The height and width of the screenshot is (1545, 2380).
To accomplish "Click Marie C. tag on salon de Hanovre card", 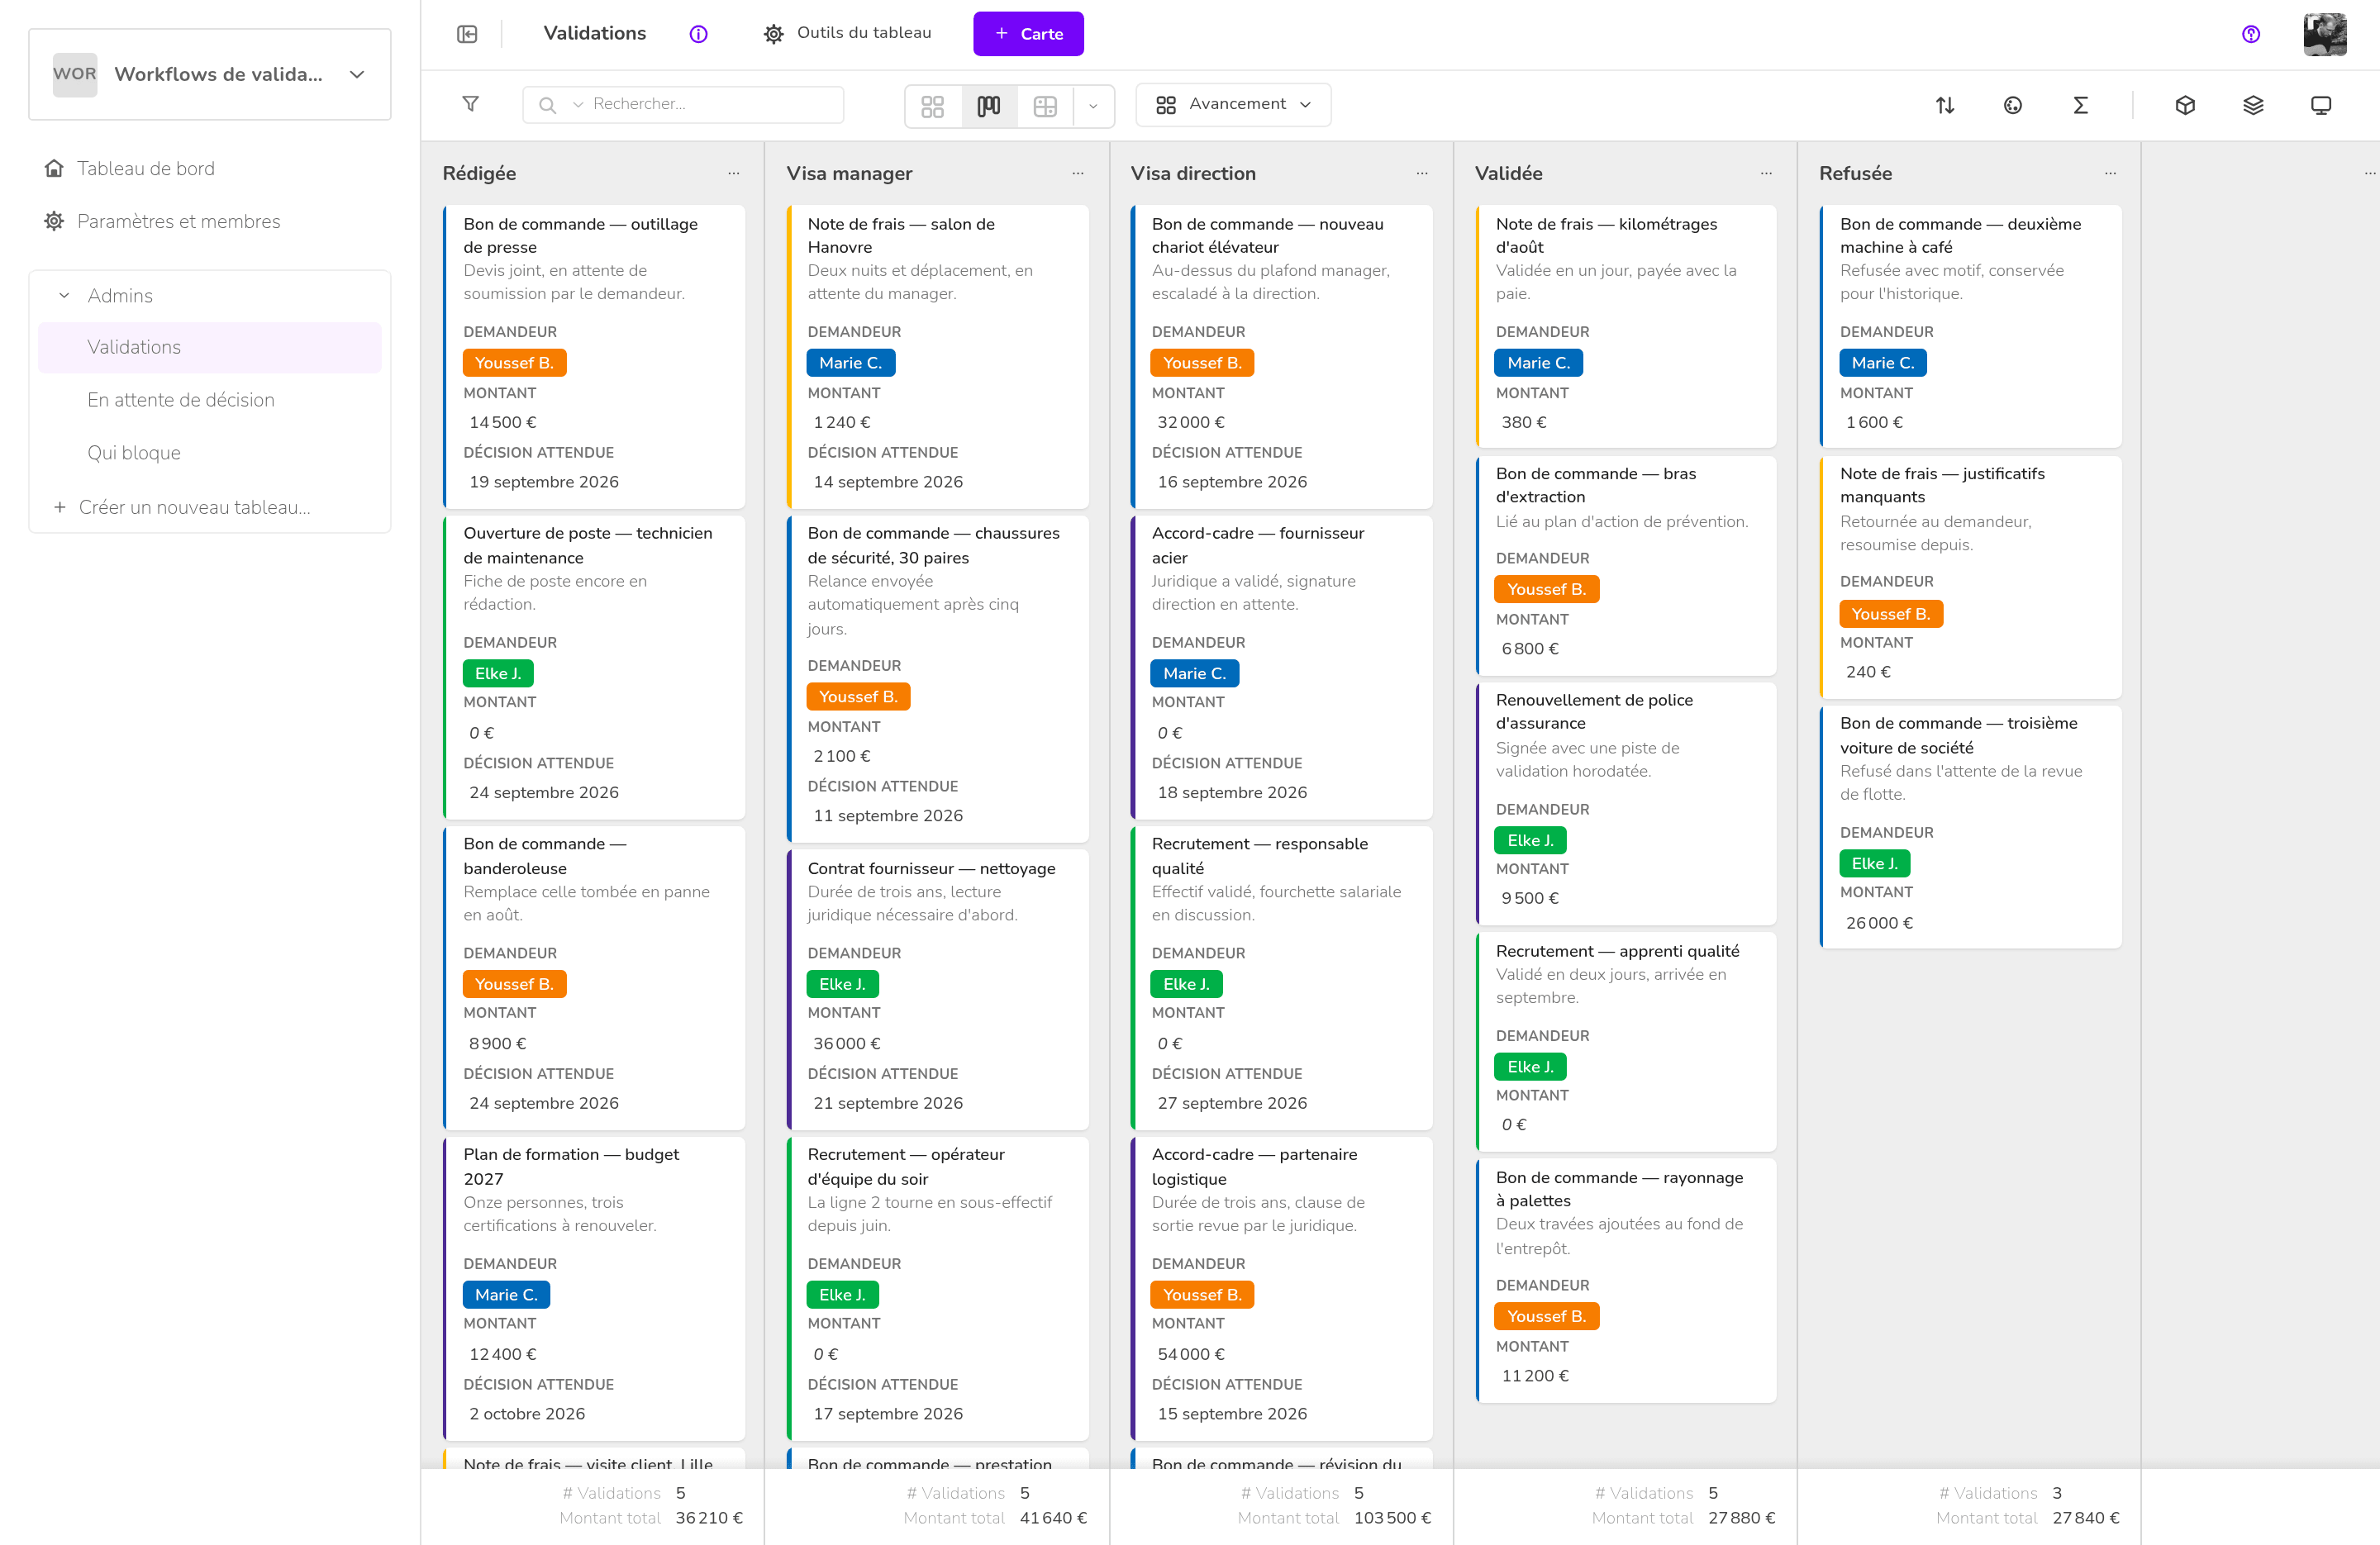I will [x=850, y=363].
